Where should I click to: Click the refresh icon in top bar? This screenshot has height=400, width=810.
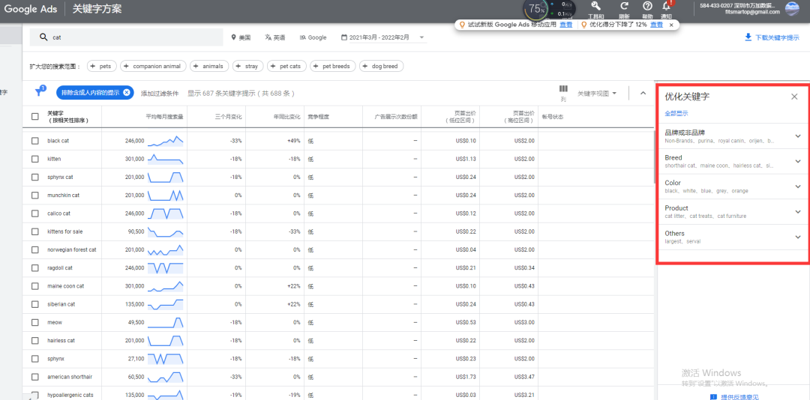tap(623, 6)
